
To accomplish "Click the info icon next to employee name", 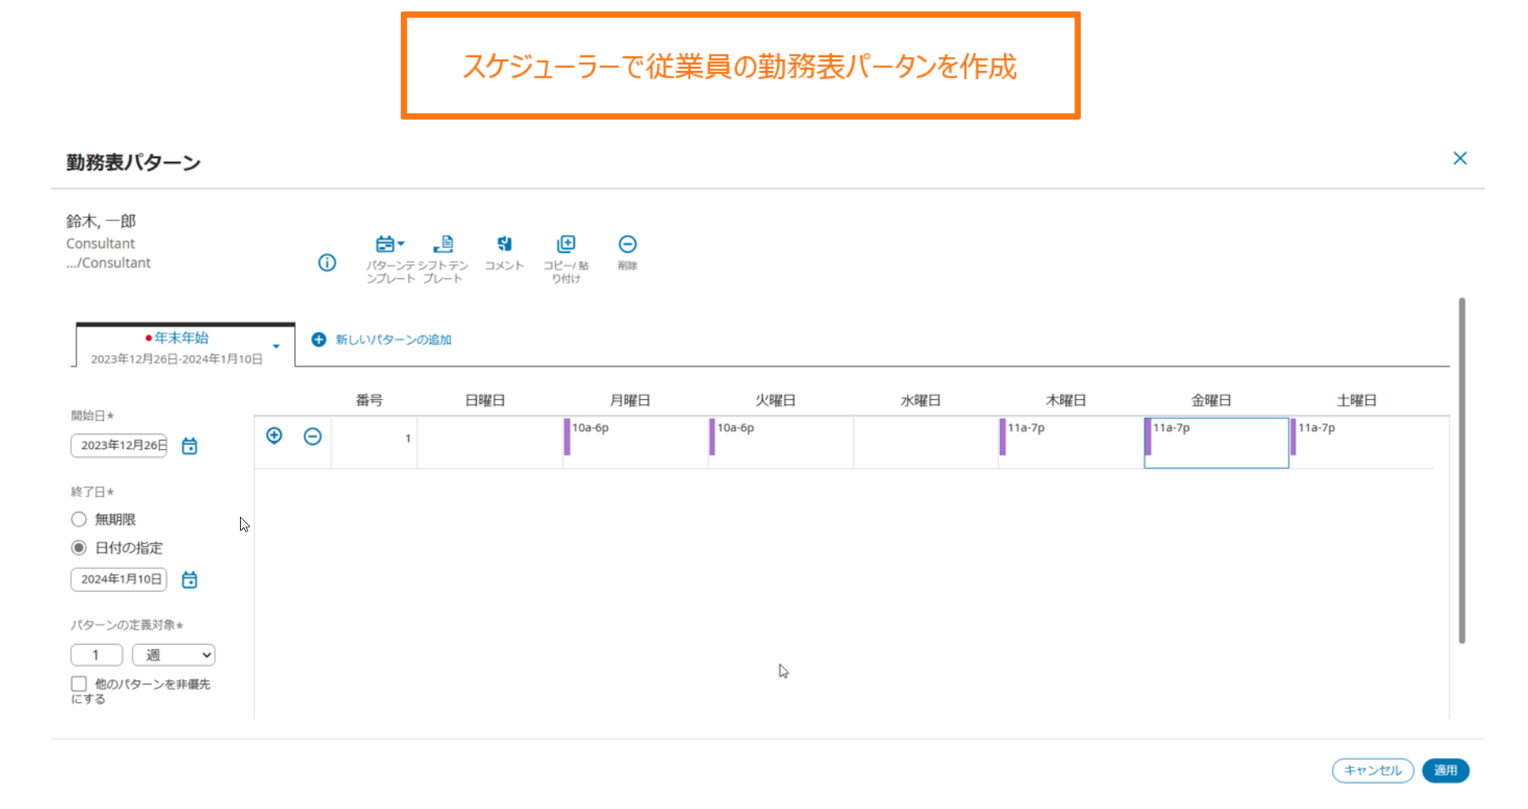I will 326,263.
